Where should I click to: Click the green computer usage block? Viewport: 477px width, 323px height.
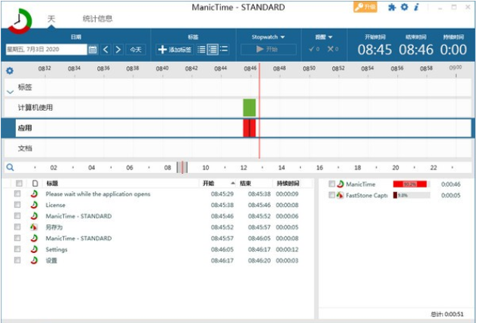249,108
